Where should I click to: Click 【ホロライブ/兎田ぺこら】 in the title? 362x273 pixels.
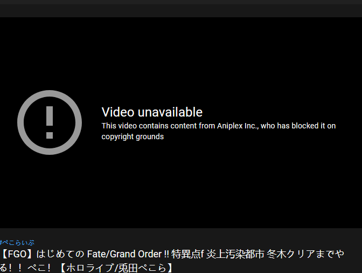click(x=116, y=268)
